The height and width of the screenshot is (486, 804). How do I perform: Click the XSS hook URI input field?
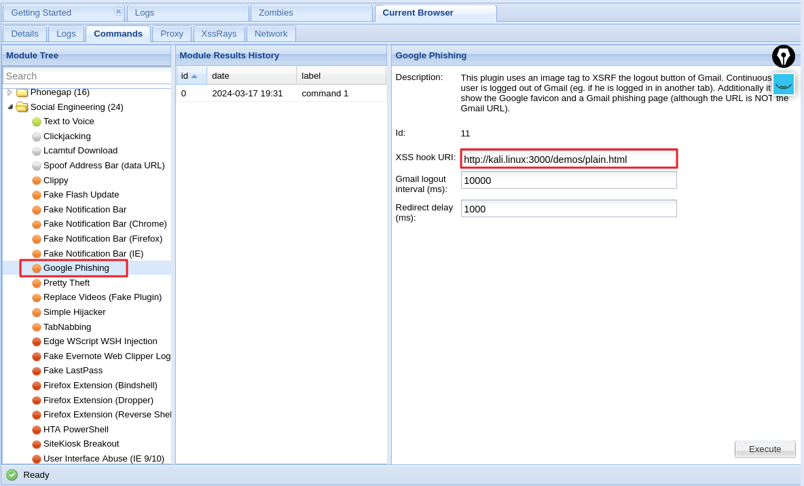tap(568, 160)
